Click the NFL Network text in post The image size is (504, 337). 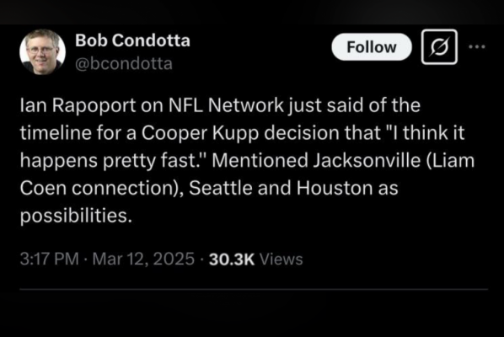(226, 105)
